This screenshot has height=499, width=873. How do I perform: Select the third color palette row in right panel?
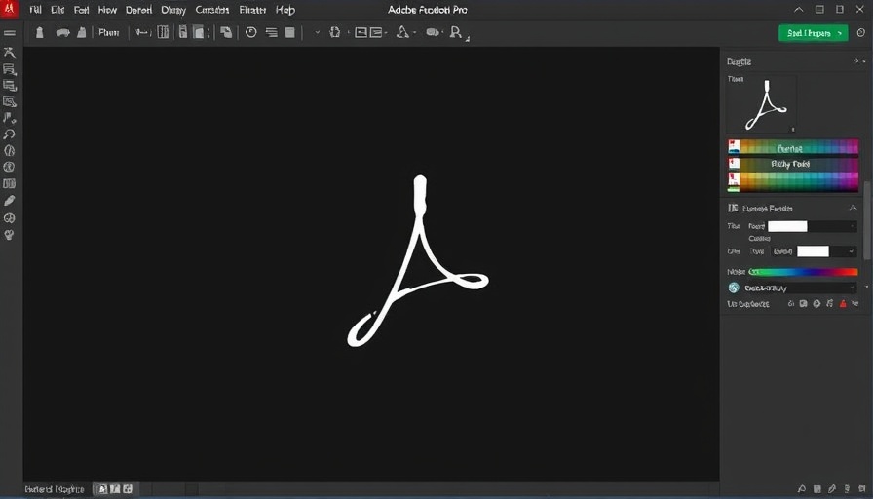click(x=793, y=181)
